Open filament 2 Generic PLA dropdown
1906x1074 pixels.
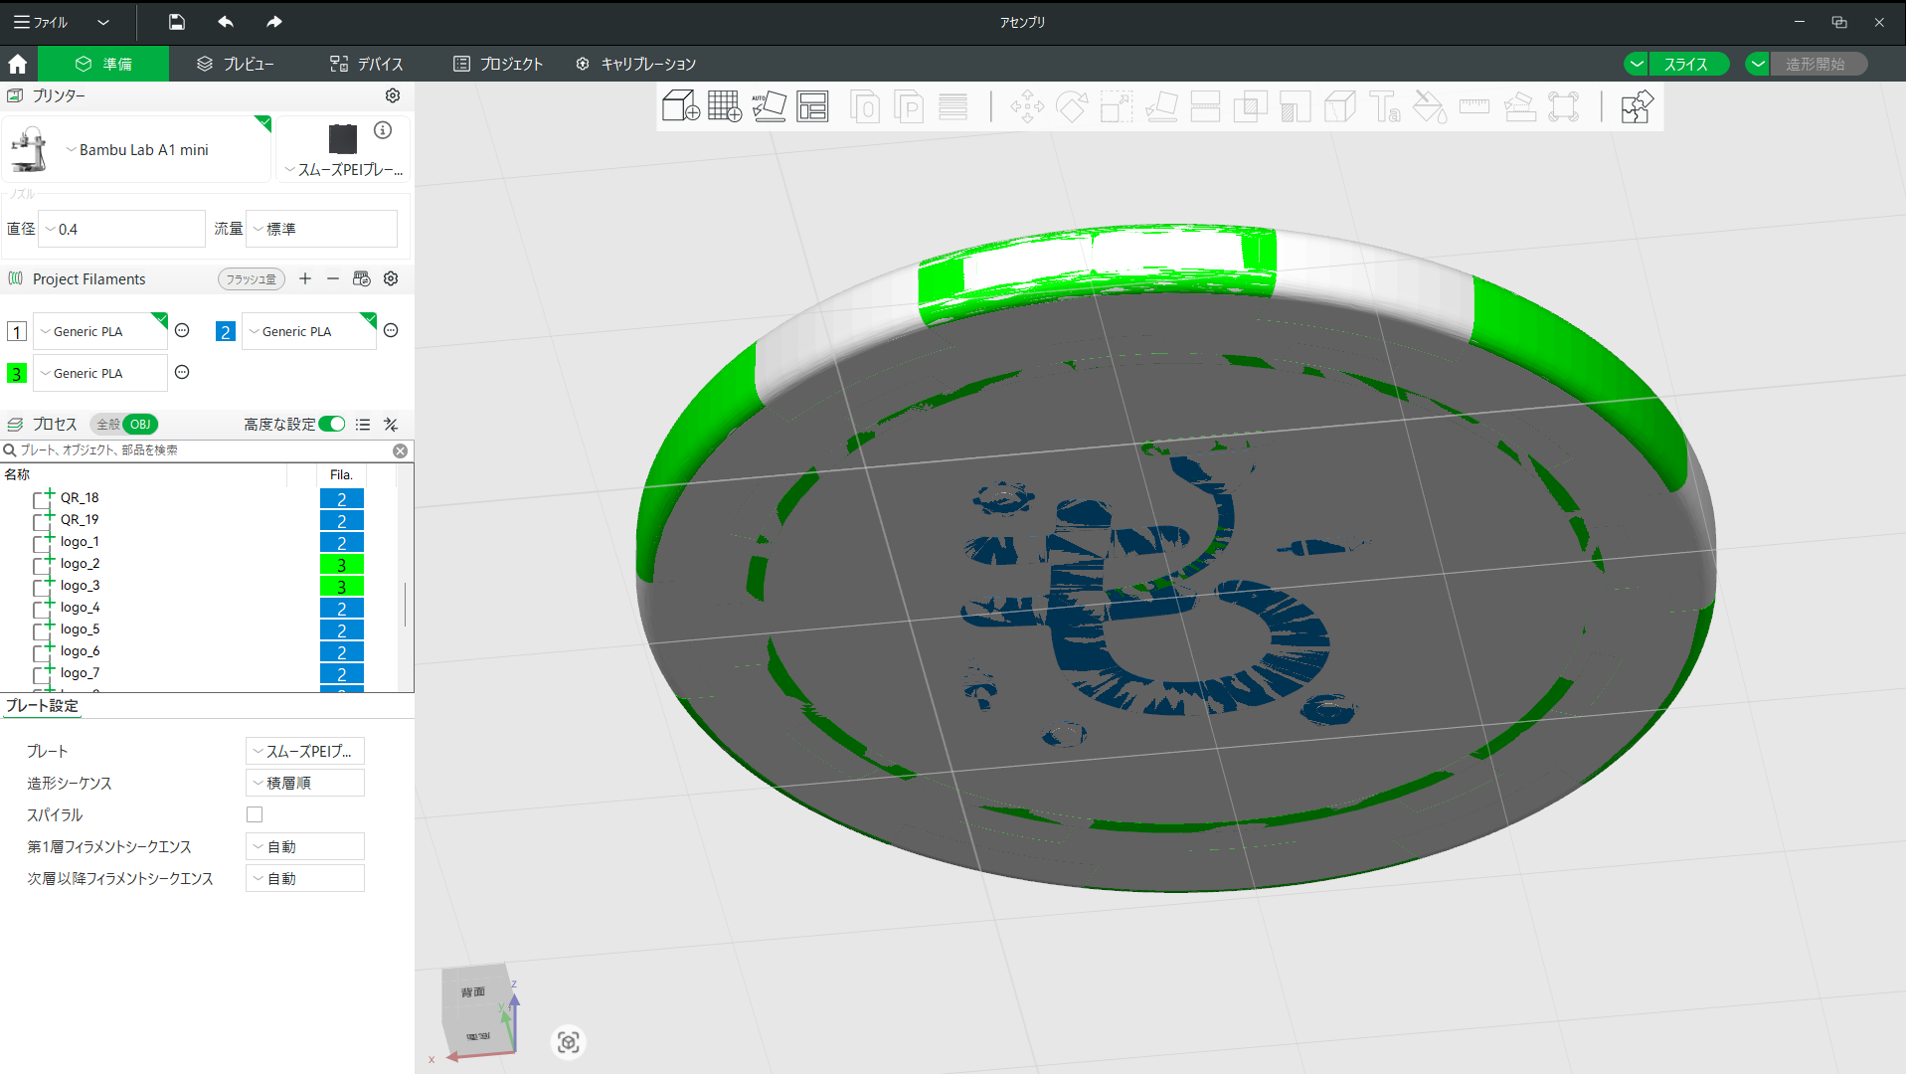coord(309,331)
